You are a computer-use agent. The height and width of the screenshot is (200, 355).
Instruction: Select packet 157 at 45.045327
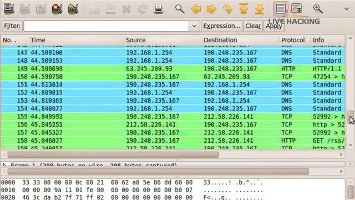point(173,132)
